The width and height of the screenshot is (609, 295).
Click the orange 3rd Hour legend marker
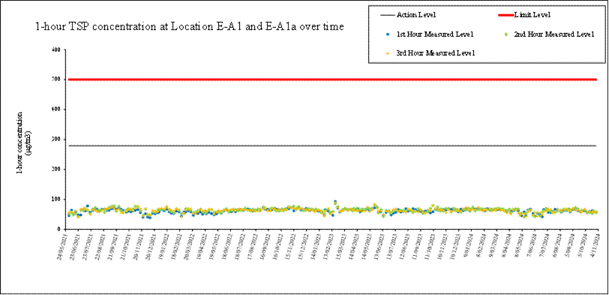tap(388, 53)
